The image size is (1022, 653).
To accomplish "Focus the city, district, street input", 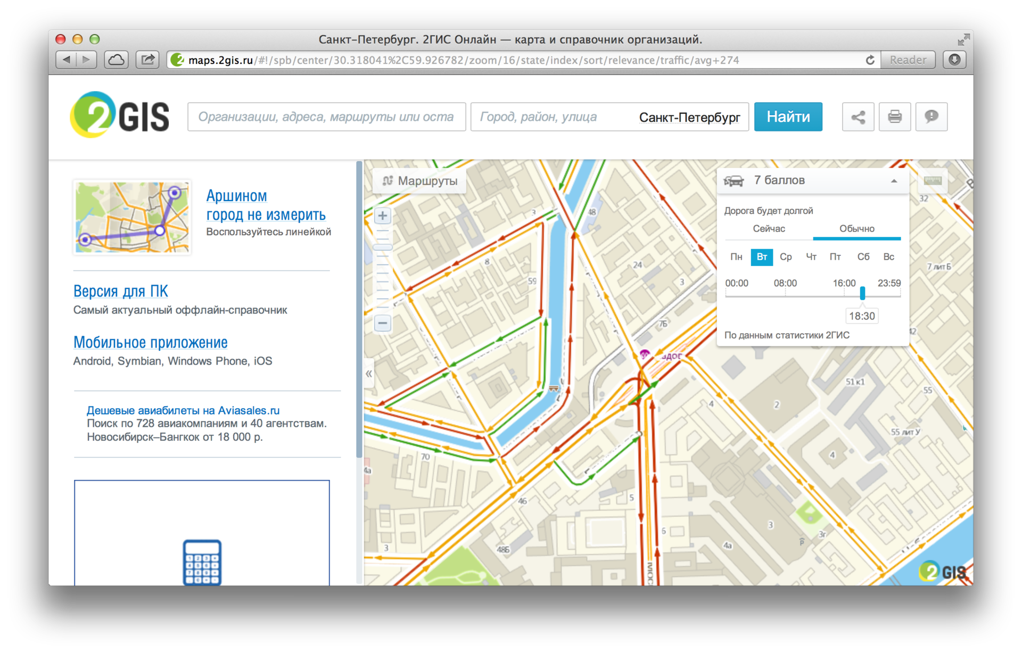I will tap(609, 117).
